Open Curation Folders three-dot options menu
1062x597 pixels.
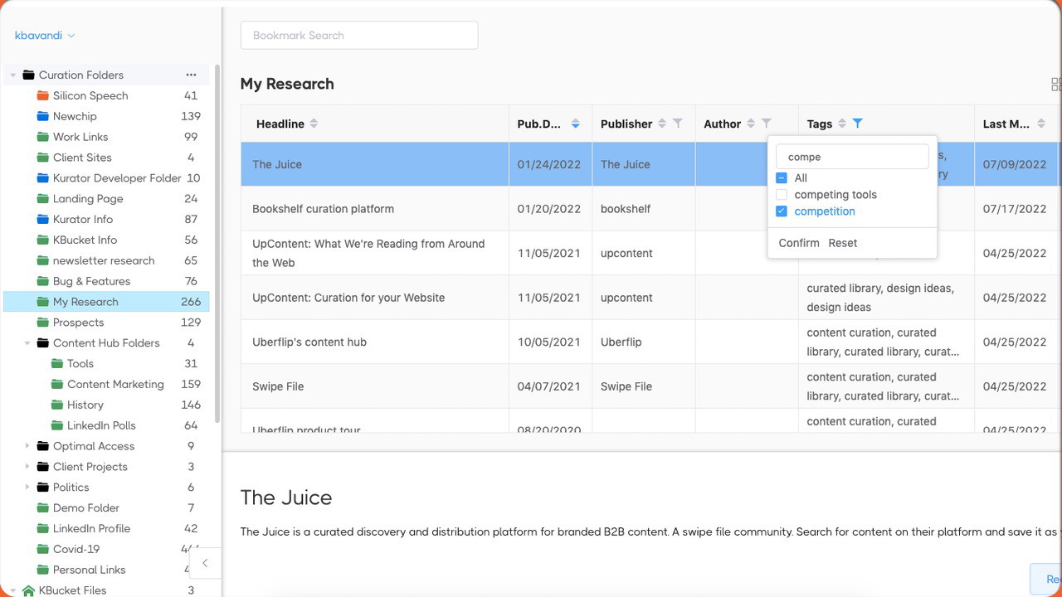pyautogui.click(x=191, y=75)
